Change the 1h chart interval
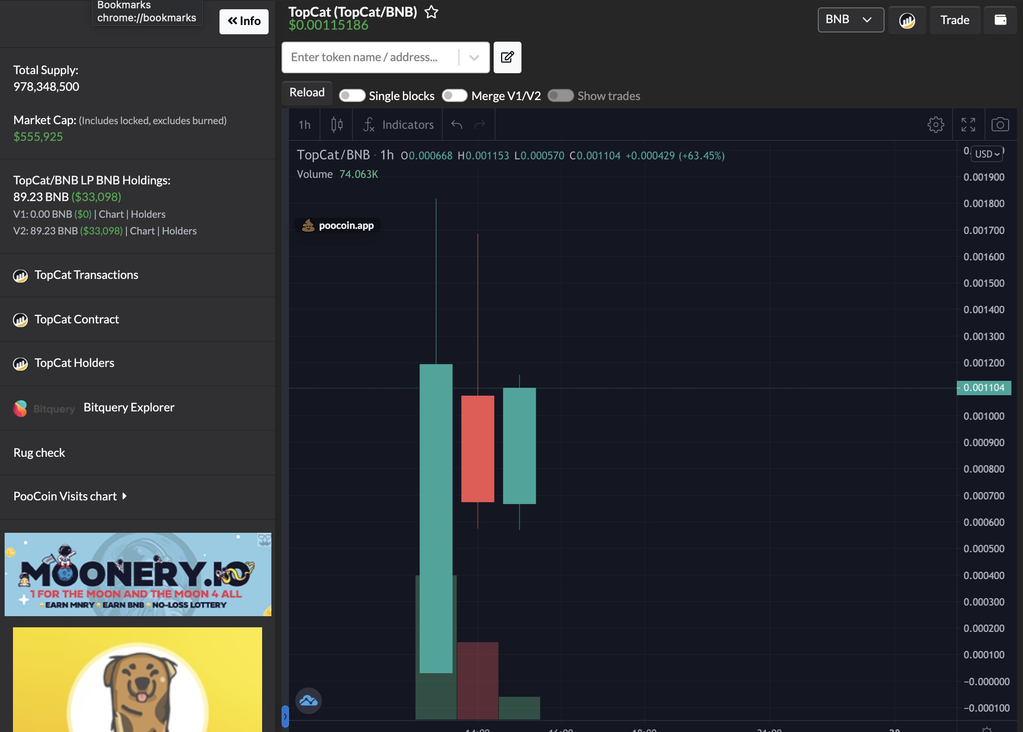This screenshot has height=732, width=1023. pyautogui.click(x=304, y=125)
